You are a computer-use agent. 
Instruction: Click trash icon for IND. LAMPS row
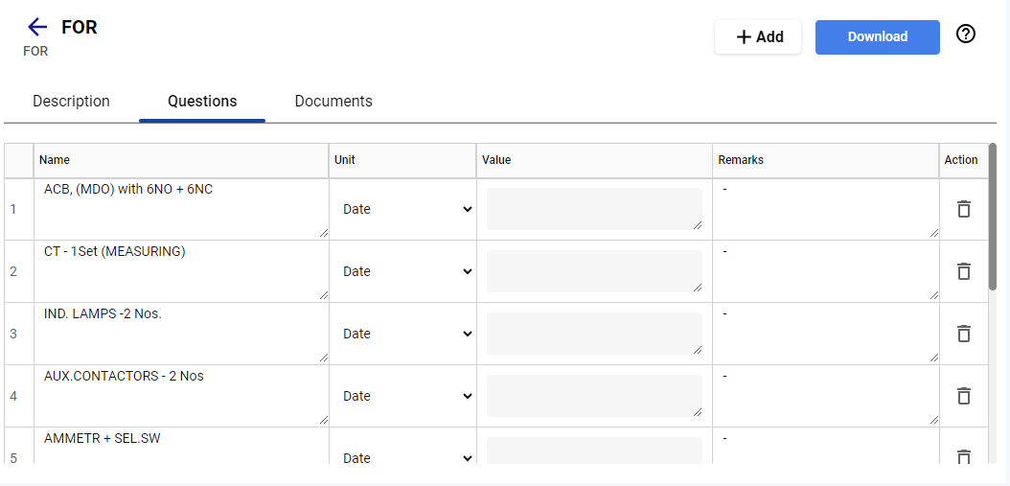tap(964, 334)
